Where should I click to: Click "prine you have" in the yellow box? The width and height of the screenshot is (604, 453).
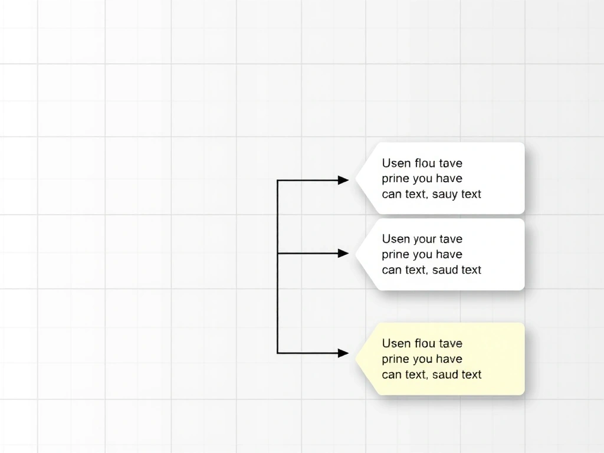[x=422, y=359]
